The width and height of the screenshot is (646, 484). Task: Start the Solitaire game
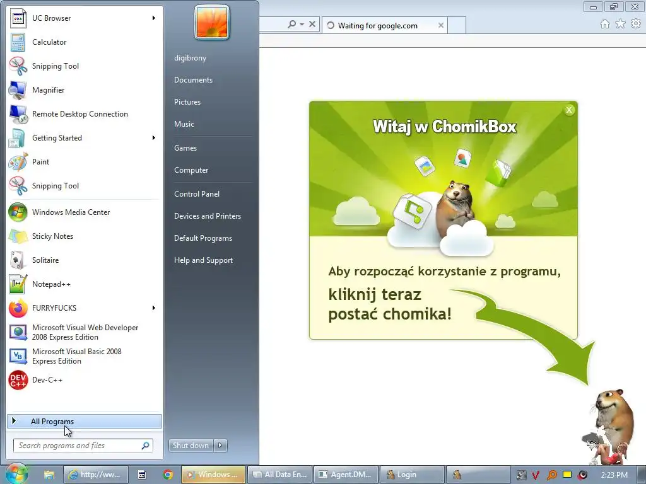click(85, 260)
